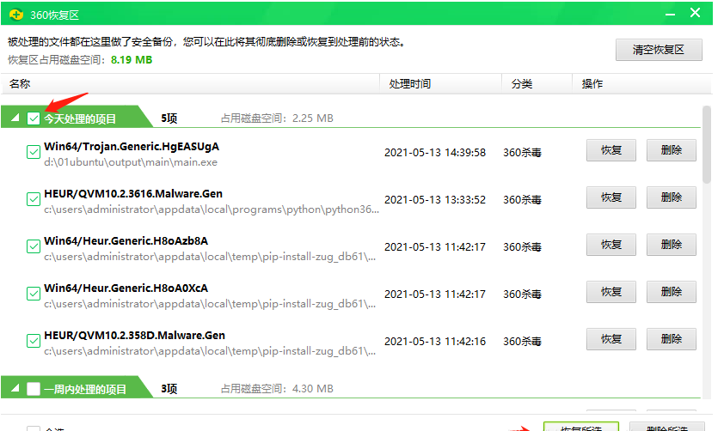Click the vertical scrollbar thumb of list
This screenshot has height=431, width=724.
pos(707,144)
